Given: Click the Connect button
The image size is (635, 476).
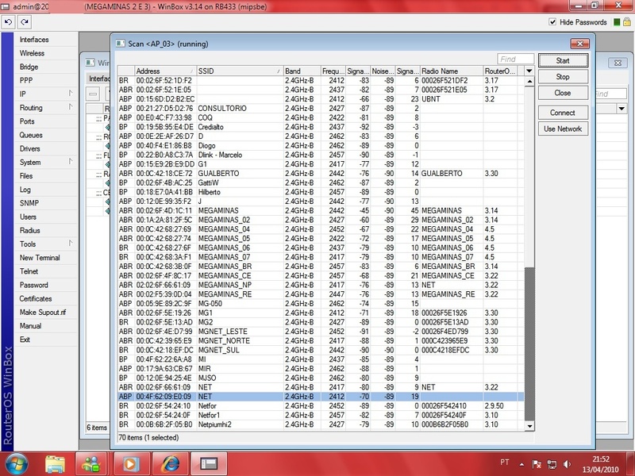Looking at the screenshot, I should point(563,113).
